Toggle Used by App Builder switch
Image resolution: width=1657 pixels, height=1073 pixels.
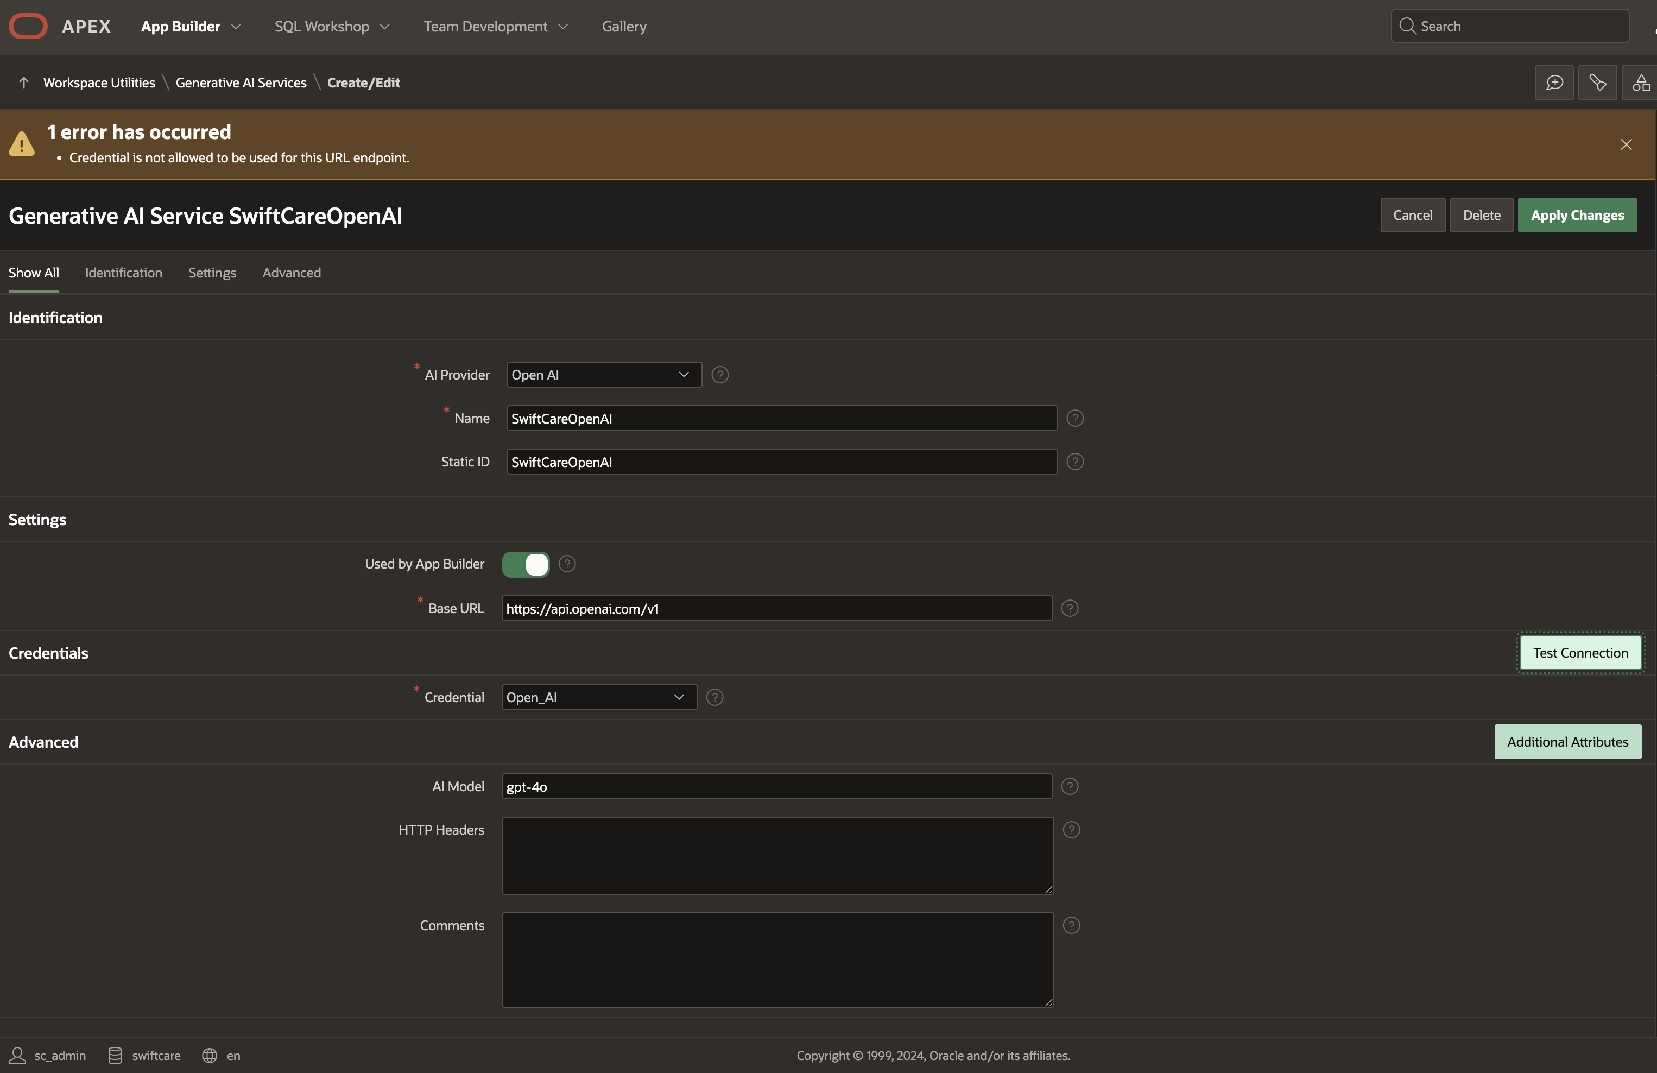(x=526, y=564)
